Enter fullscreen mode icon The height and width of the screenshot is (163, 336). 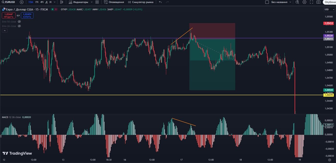coord(312,2)
